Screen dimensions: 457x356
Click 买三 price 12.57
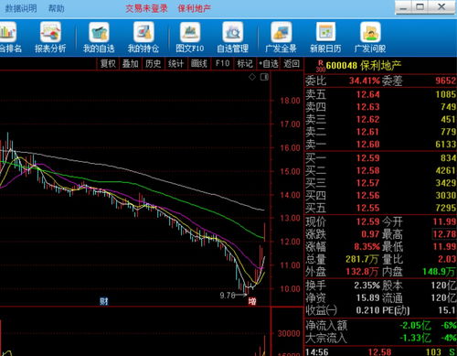click(368, 183)
